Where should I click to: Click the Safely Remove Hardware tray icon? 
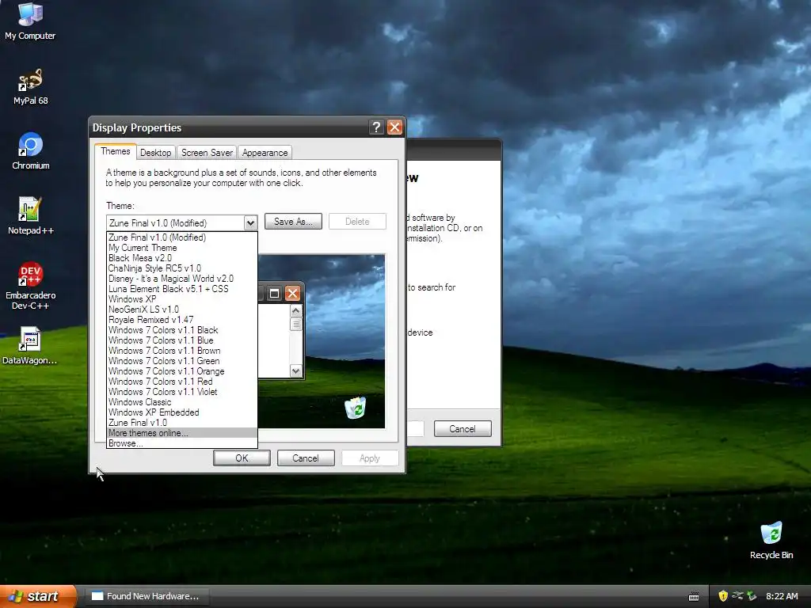[737, 596]
